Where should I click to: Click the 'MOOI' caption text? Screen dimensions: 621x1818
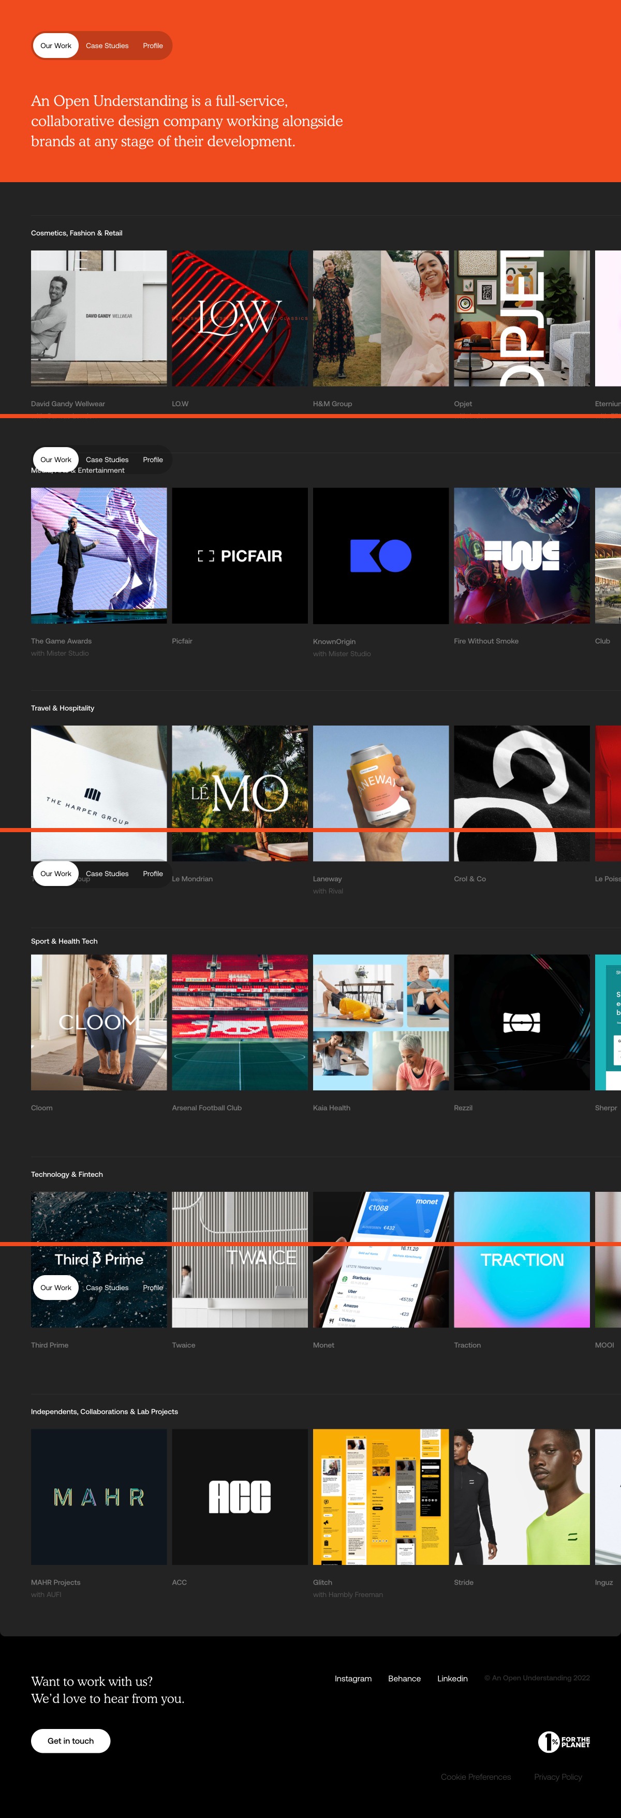pyautogui.click(x=605, y=1345)
